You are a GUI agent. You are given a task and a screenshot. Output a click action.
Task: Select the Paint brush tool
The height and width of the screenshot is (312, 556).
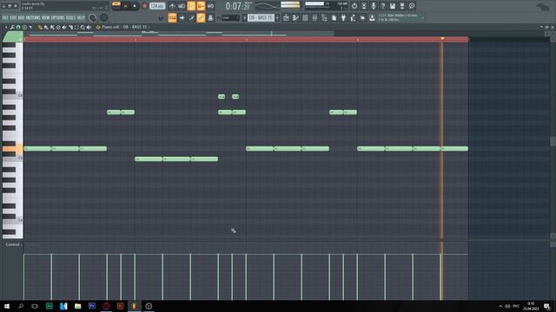pyautogui.click(x=46, y=27)
